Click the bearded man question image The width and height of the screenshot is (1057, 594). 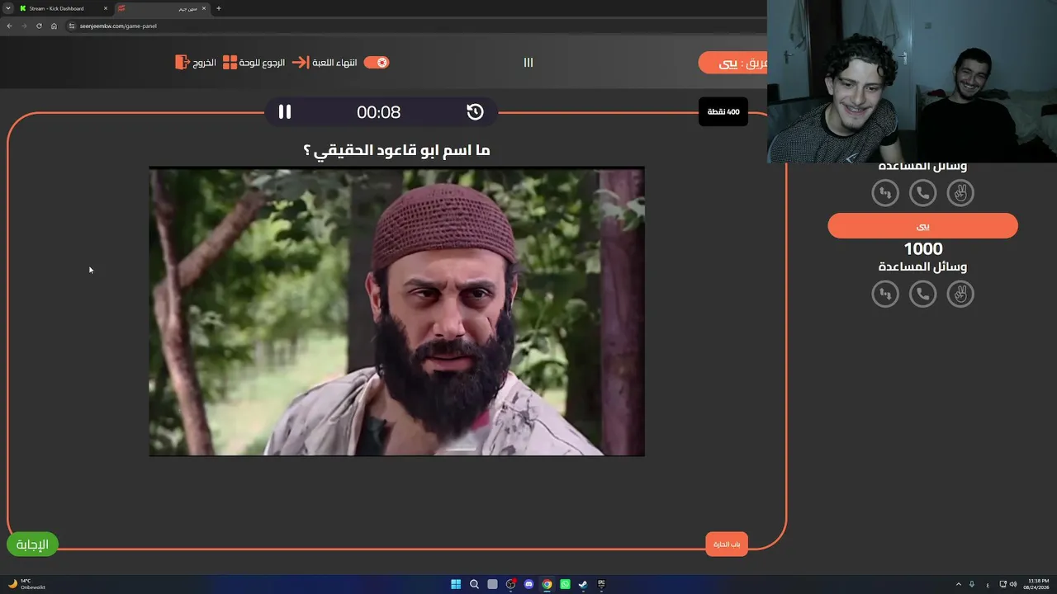pos(396,312)
